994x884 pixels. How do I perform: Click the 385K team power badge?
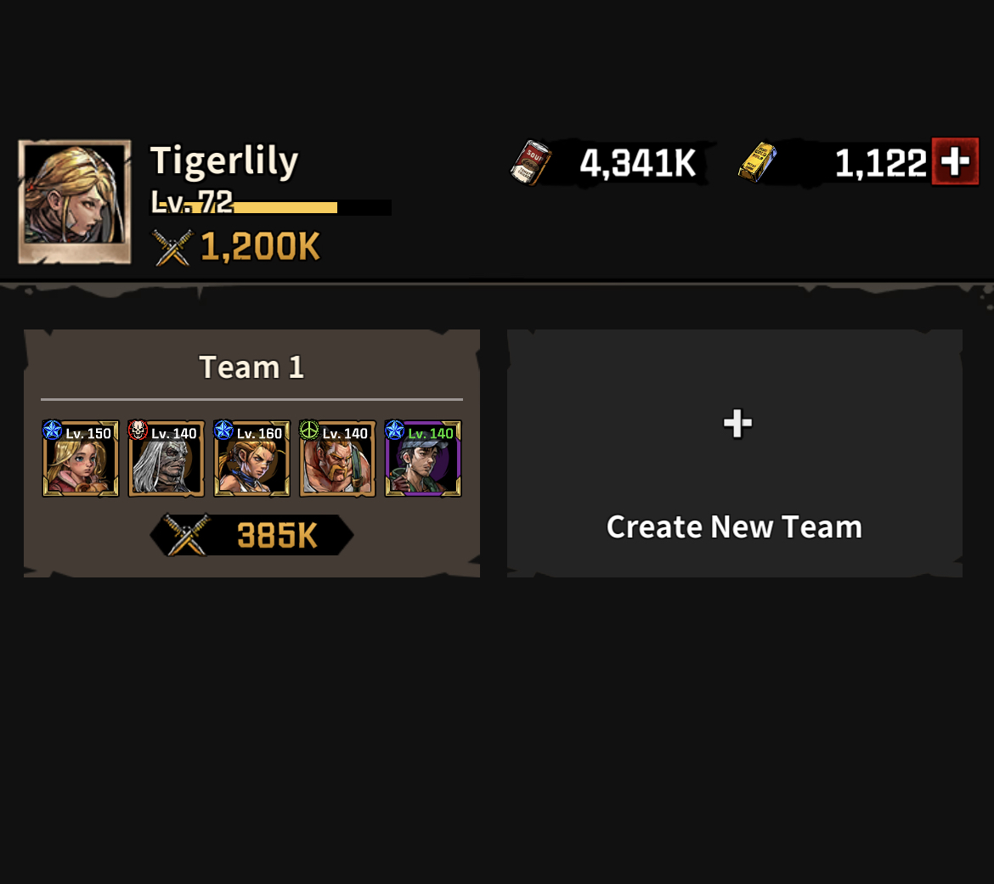click(251, 536)
